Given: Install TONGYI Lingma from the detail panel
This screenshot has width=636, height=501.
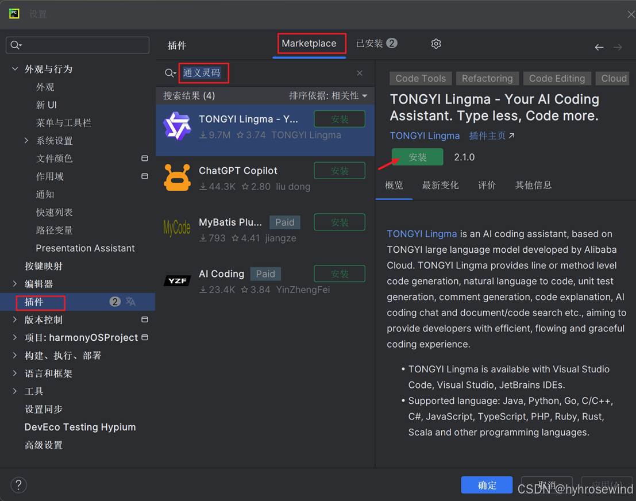Looking at the screenshot, I should [x=417, y=157].
